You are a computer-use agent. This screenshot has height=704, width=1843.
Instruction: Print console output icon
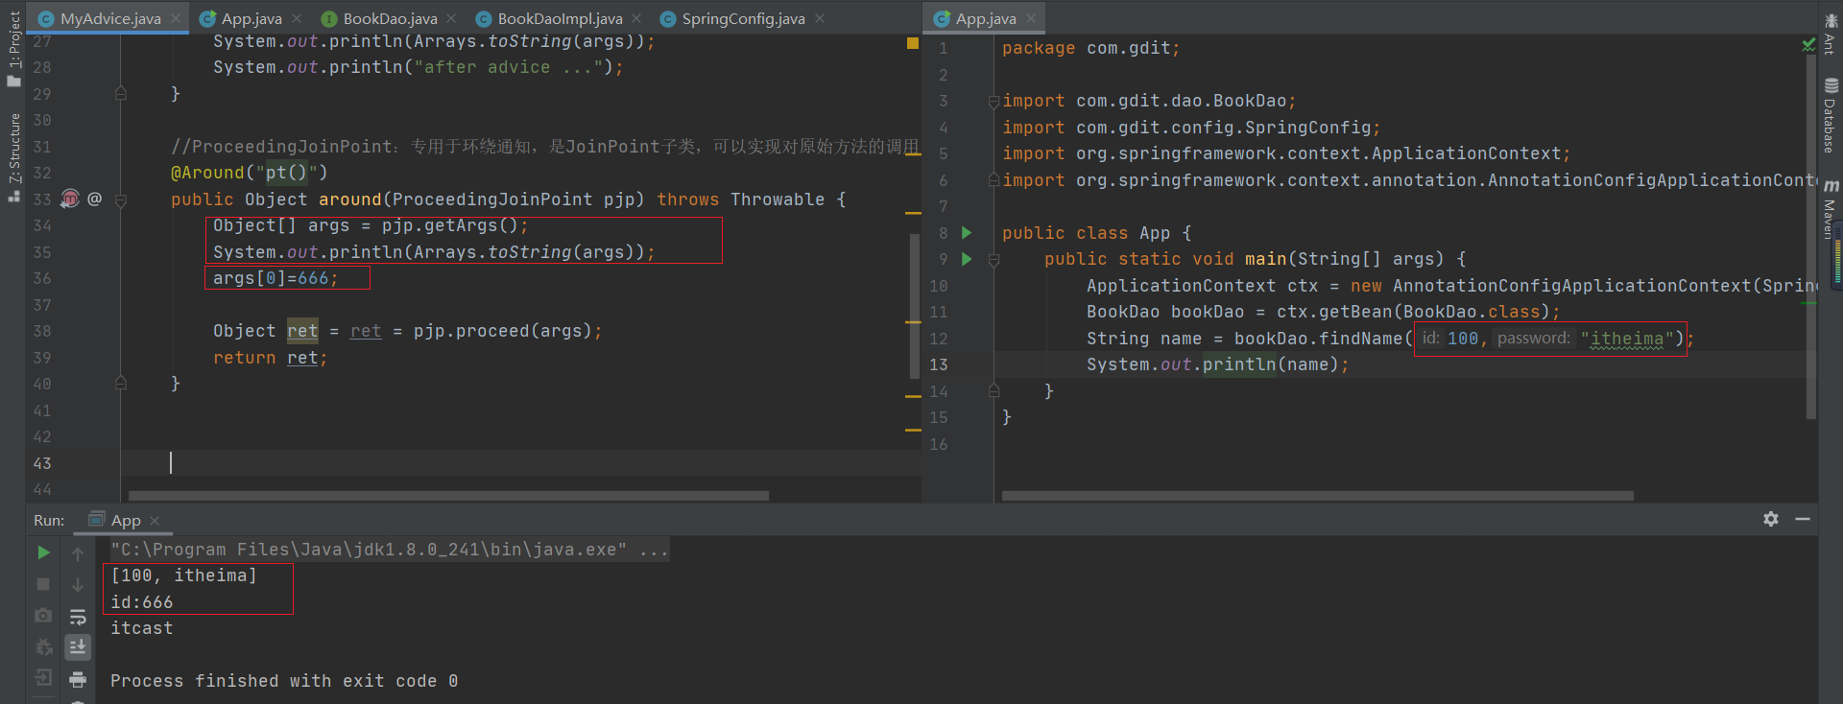[x=78, y=679]
